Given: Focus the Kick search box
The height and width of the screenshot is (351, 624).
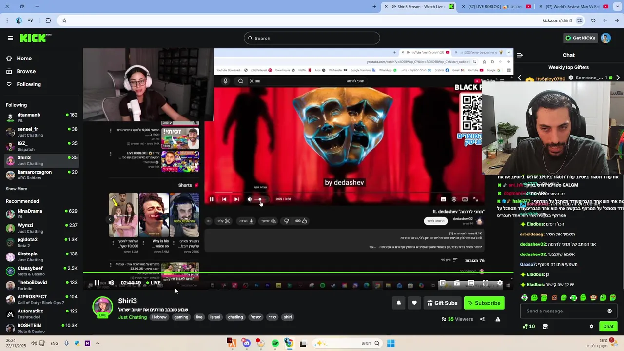Looking at the screenshot, I should click(x=312, y=38).
